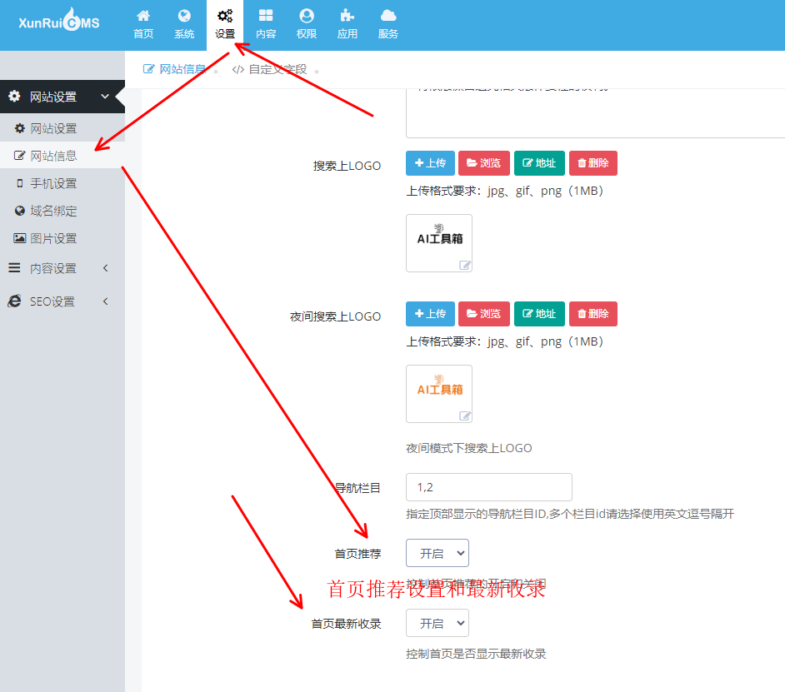The width and height of the screenshot is (785, 692).
Task: Click the XunRuiCMS logo
Action: (59, 22)
